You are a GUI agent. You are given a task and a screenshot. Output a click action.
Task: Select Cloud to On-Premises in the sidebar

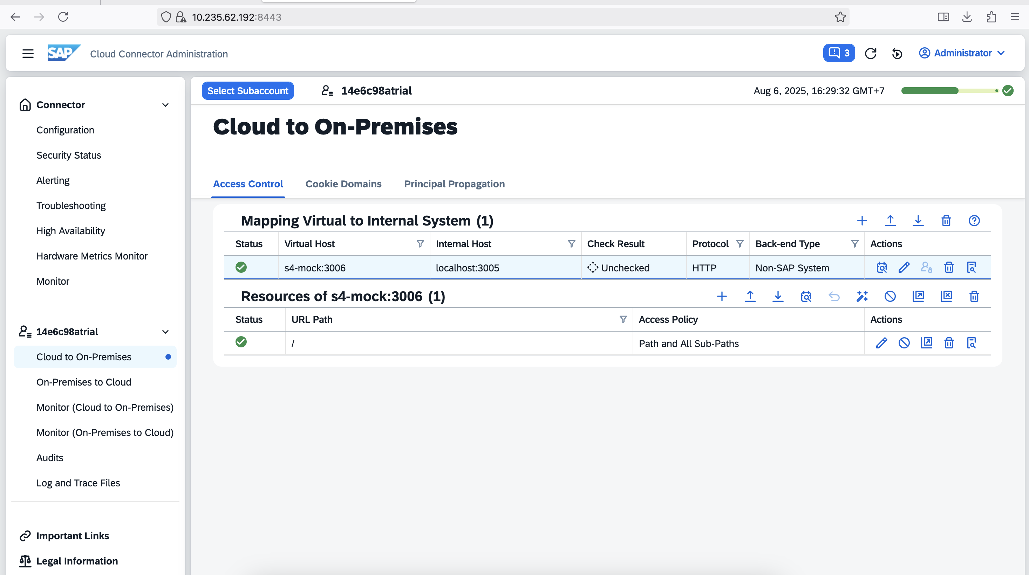click(95, 357)
